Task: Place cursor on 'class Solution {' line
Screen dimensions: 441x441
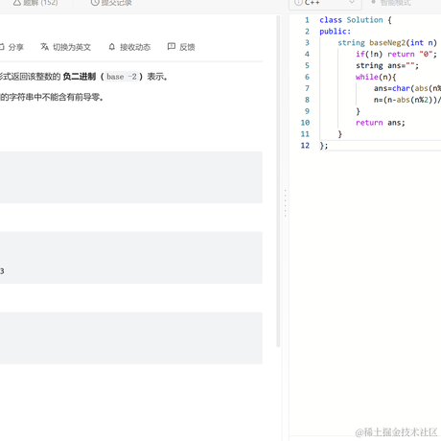Action: pyautogui.click(x=356, y=20)
